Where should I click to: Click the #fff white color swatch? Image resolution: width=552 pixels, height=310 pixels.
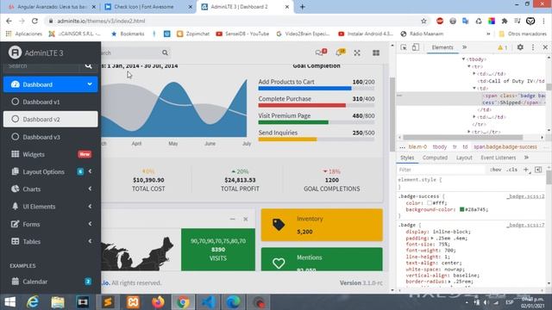(430, 203)
